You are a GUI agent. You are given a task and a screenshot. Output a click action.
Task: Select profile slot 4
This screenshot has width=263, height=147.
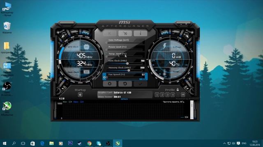tap(173, 95)
